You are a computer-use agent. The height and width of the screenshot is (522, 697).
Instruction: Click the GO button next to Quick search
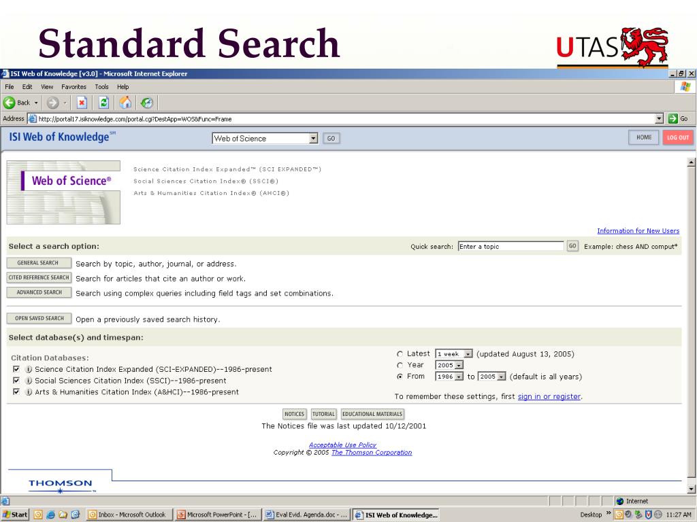(572, 246)
